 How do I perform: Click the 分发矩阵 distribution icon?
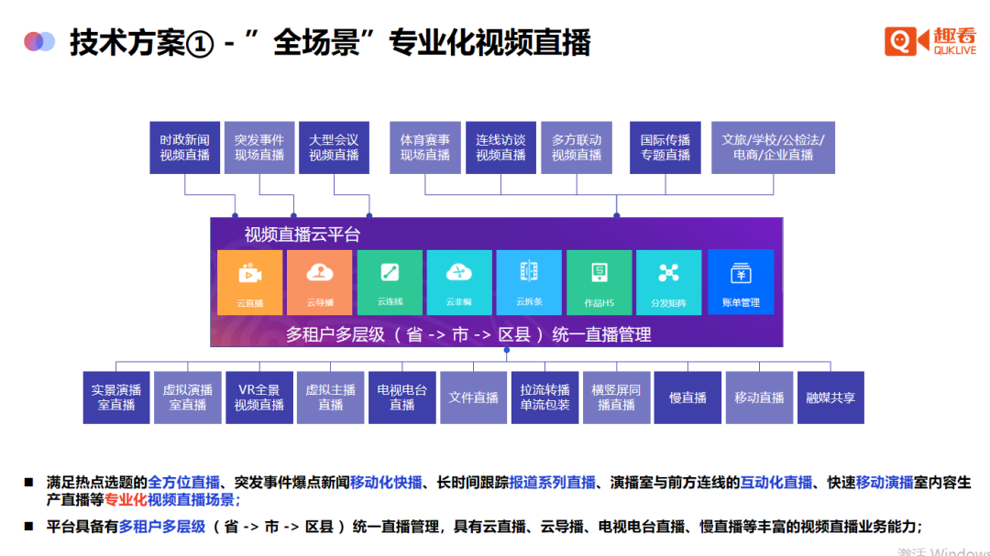[668, 281]
